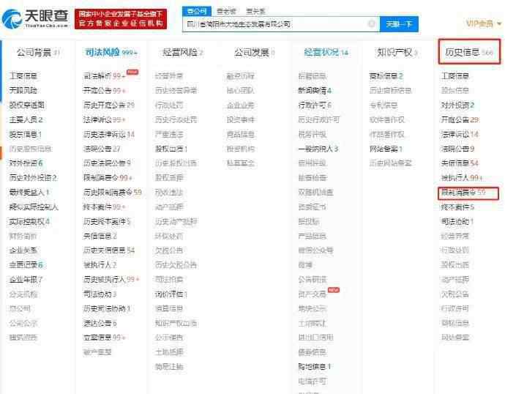Viewport: 505px width, 394px height.
Task: Open the 新闻舆情 4 link
Action: pyautogui.click(x=314, y=90)
